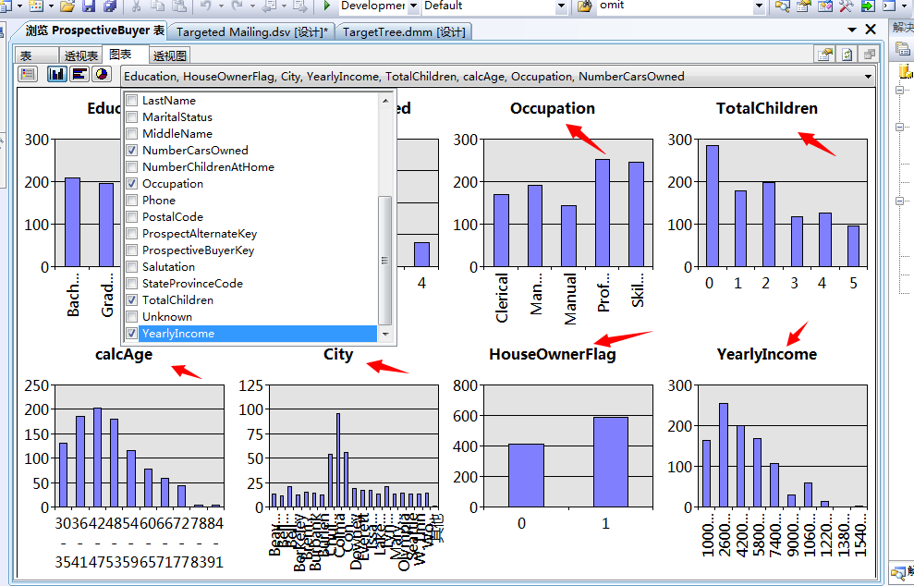Click the list scroll down arrow
The width and height of the screenshot is (914, 586).
pyautogui.click(x=384, y=334)
